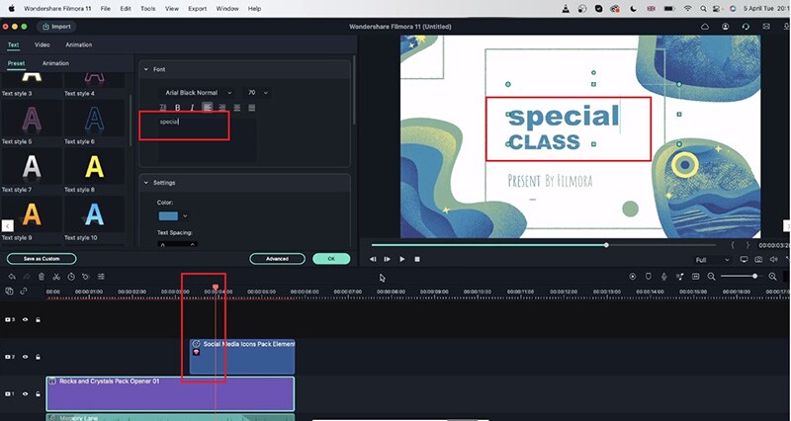Stop the preview playback

[x=417, y=259]
